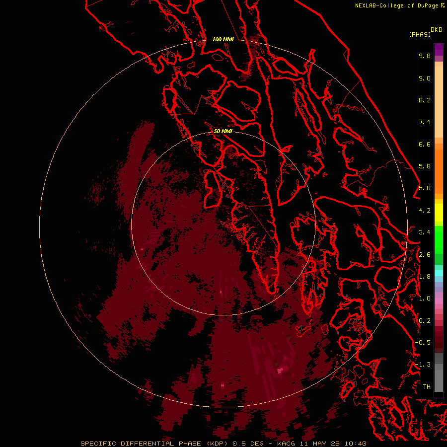Select the 50 NMI range ring label

click(x=223, y=131)
